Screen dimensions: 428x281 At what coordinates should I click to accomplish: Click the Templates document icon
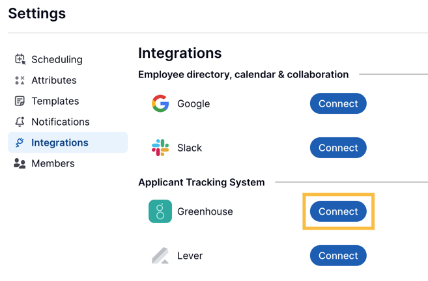tap(20, 101)
